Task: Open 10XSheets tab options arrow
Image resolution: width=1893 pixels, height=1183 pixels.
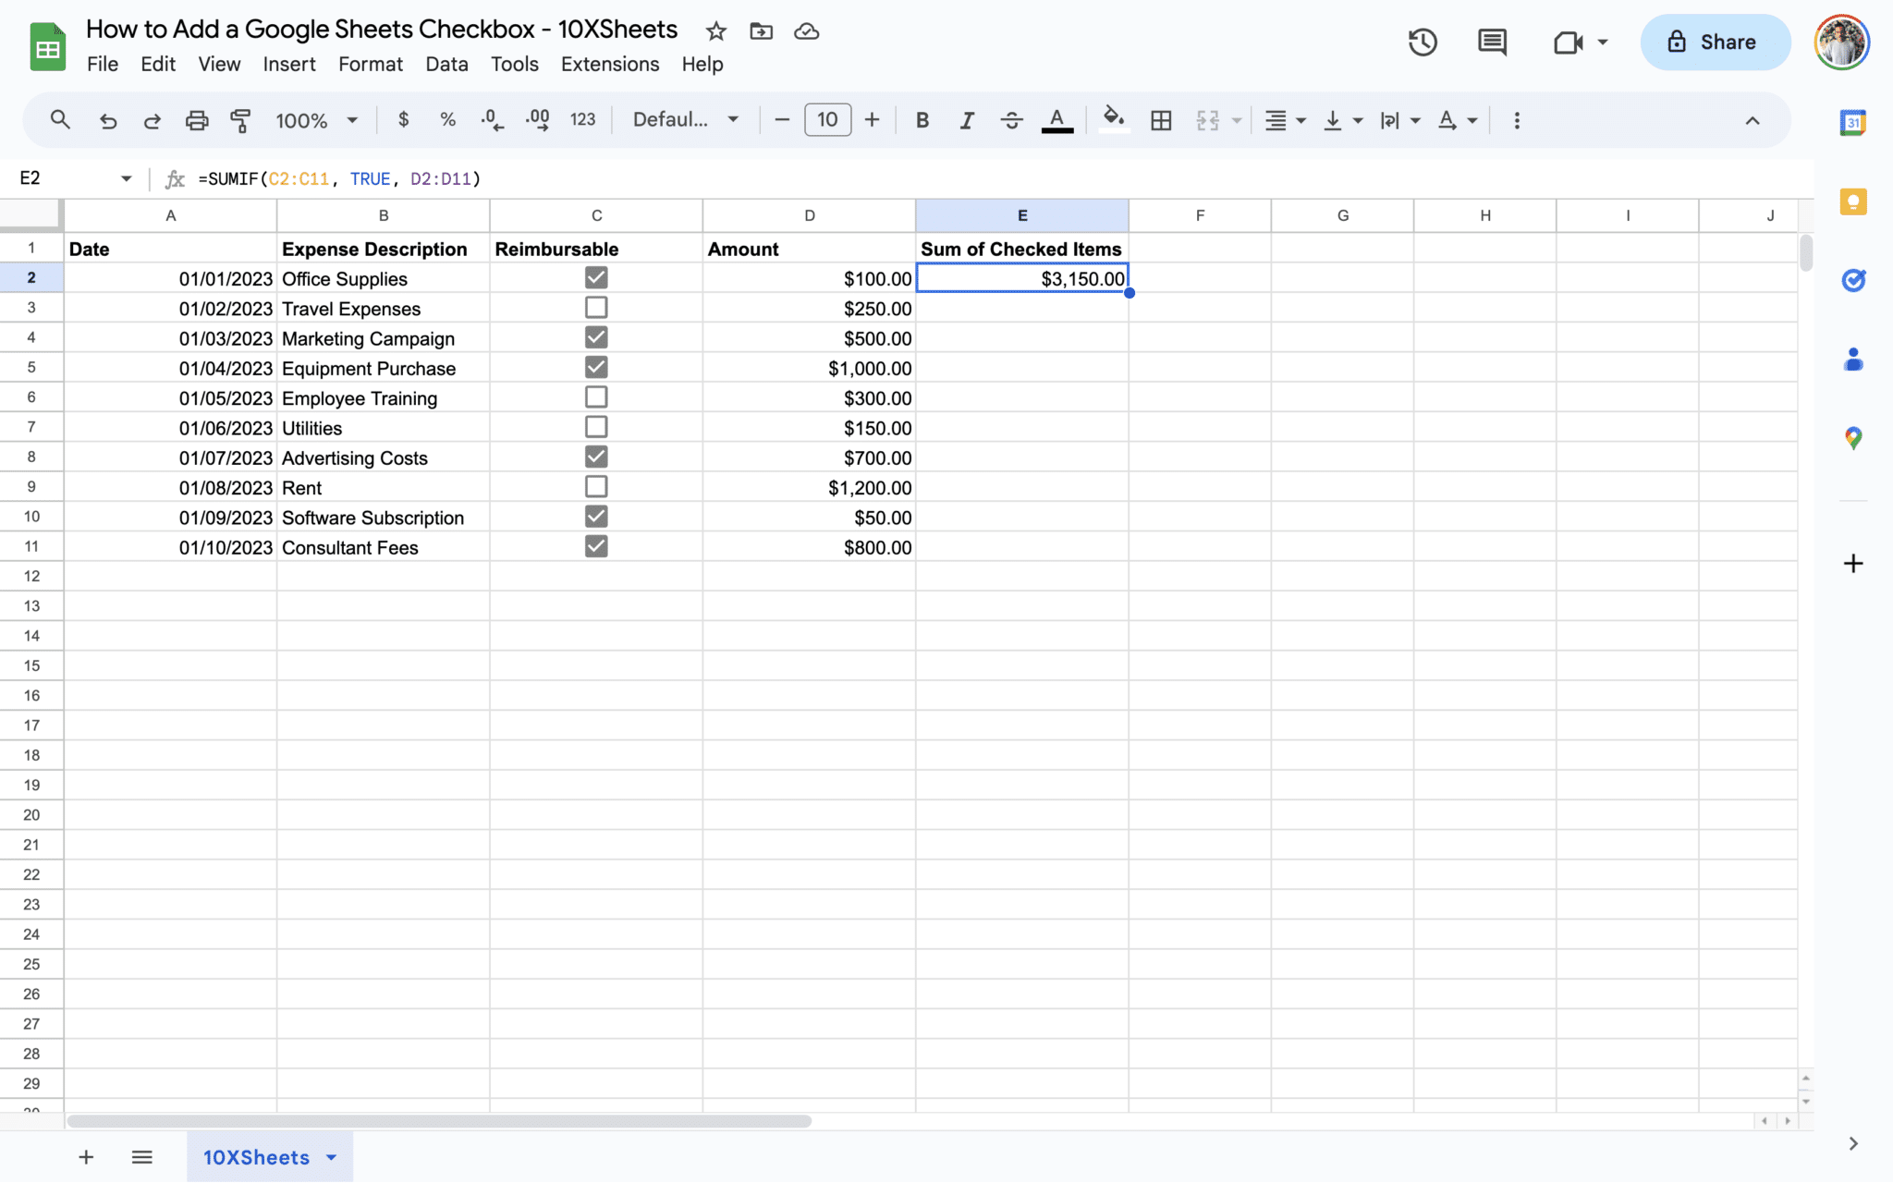Action: point(331,1157)
